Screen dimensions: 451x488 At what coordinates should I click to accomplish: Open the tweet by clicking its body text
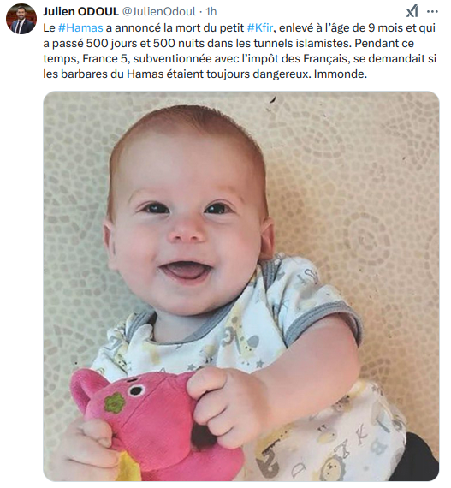pos(240,51)
